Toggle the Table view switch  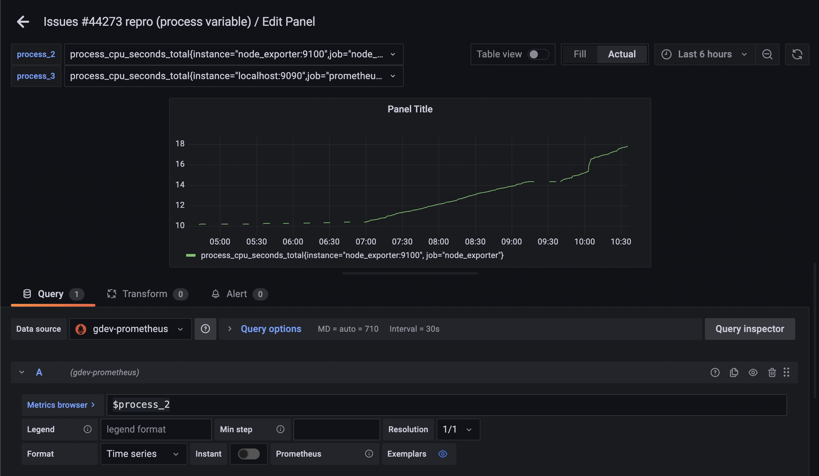coord(538,54)
